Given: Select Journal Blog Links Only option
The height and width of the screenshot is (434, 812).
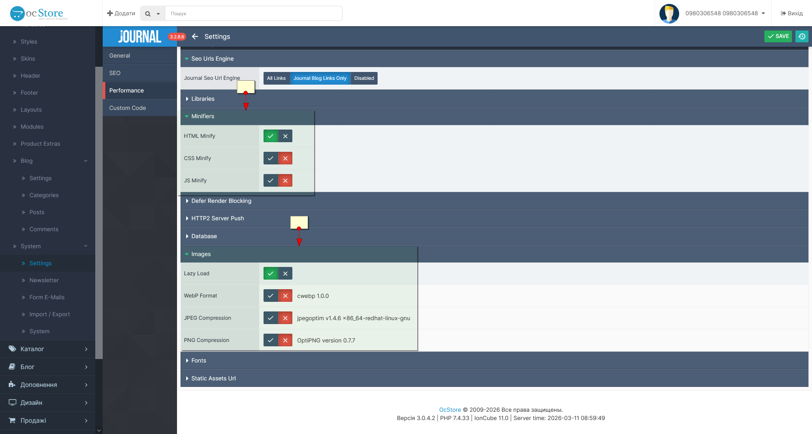Looking at the screenshot, I should click(x=320, y=78).
